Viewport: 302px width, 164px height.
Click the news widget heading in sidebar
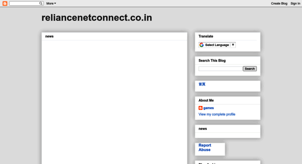click(202, 129)
